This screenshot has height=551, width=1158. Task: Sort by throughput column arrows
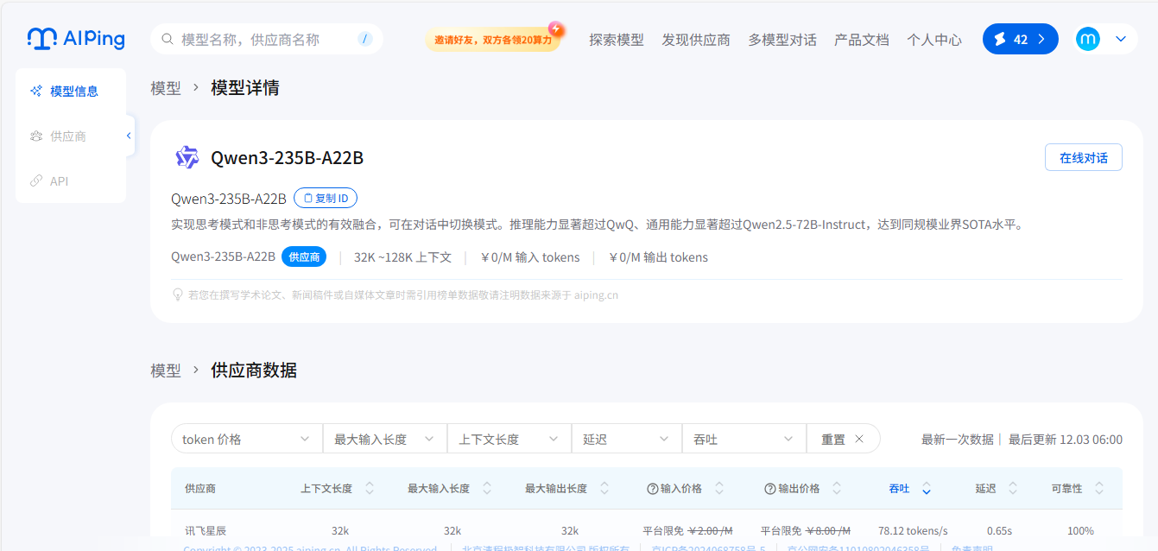point(927,489)
